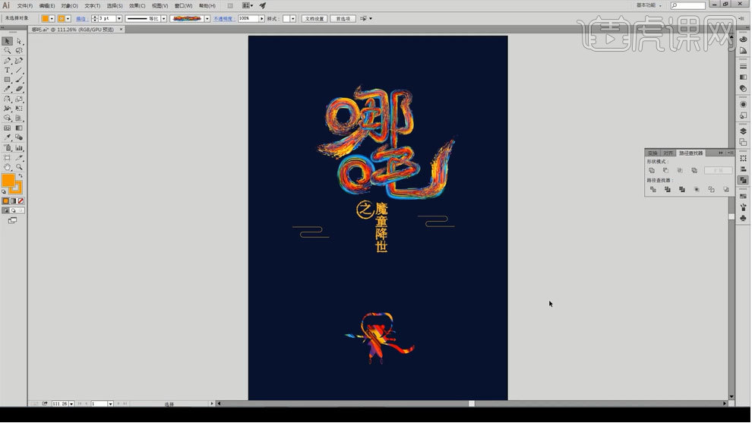
Task: Select the Artboard tool
Action: (x=7, y=157)
